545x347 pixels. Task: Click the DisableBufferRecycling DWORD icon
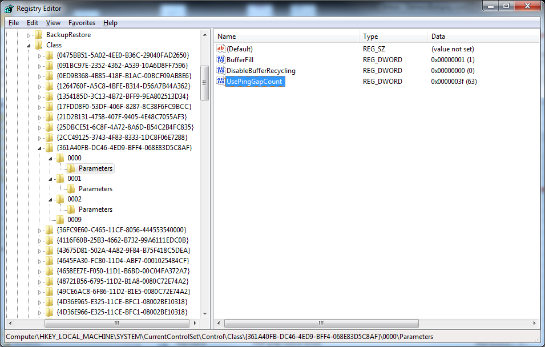click(x=221, y=70)
